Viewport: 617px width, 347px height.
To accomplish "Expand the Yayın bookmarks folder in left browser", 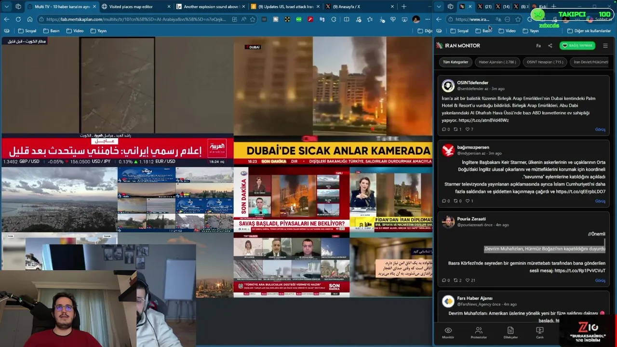I will click(99, 31).
